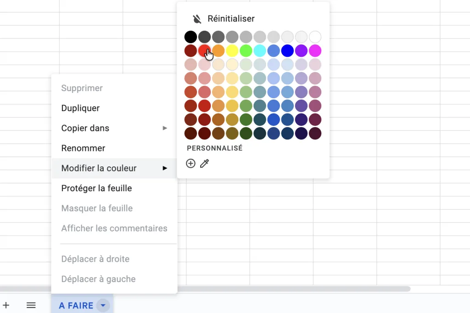Screen dimensions: 470x313
Task: Select Dupliquer from the context menu
Action: pos(80,108)
